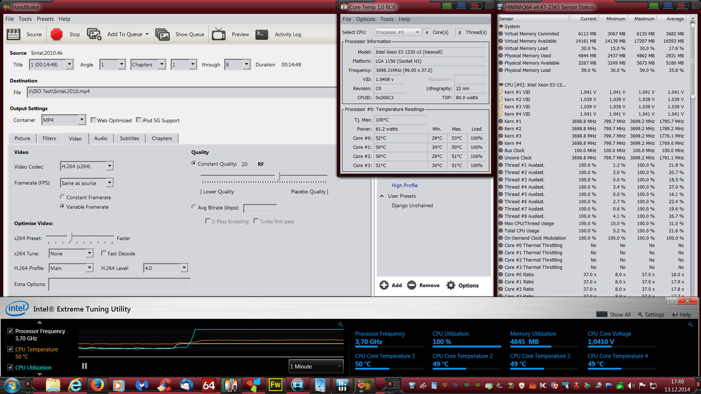The width and height of the screenshot is (701, 394).
Task: Click Show All in Intel XTU
Action: point(614,314)
